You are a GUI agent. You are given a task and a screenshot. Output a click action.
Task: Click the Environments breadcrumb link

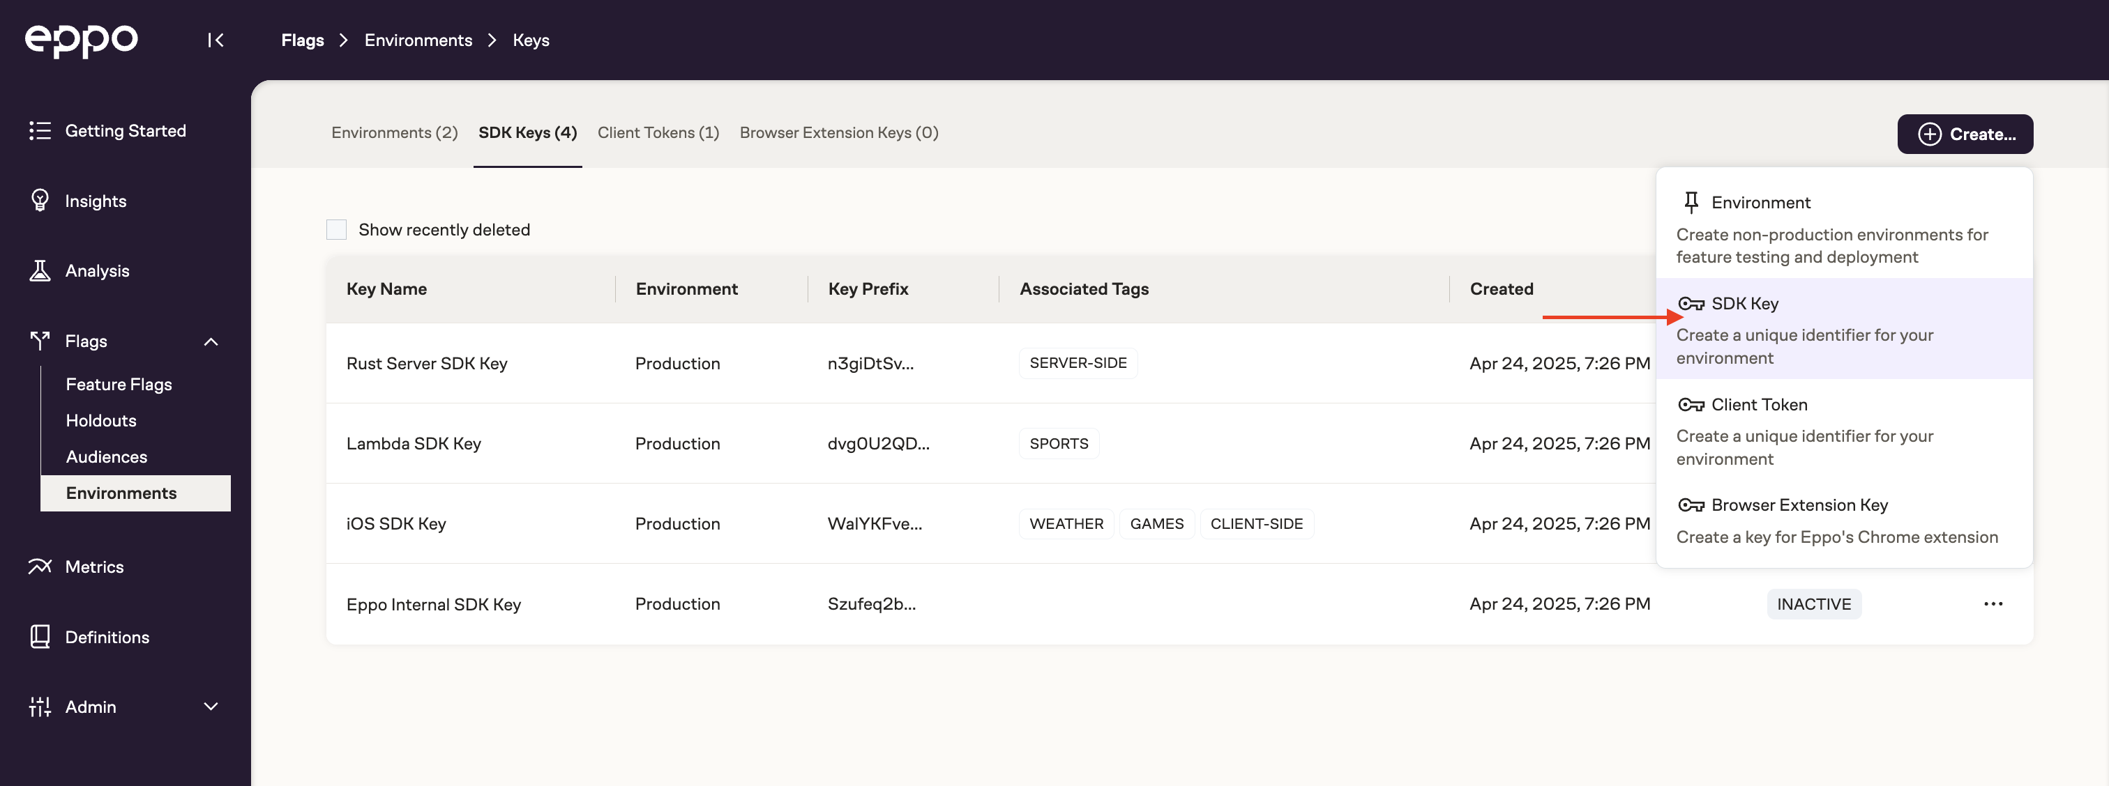[418, 39]
